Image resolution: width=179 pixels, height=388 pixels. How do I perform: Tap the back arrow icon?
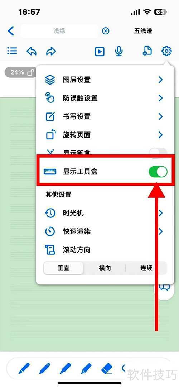pos(11,31)
